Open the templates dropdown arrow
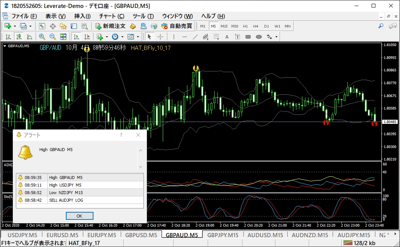Screen dimensions: 400x247 click(138, 37)
